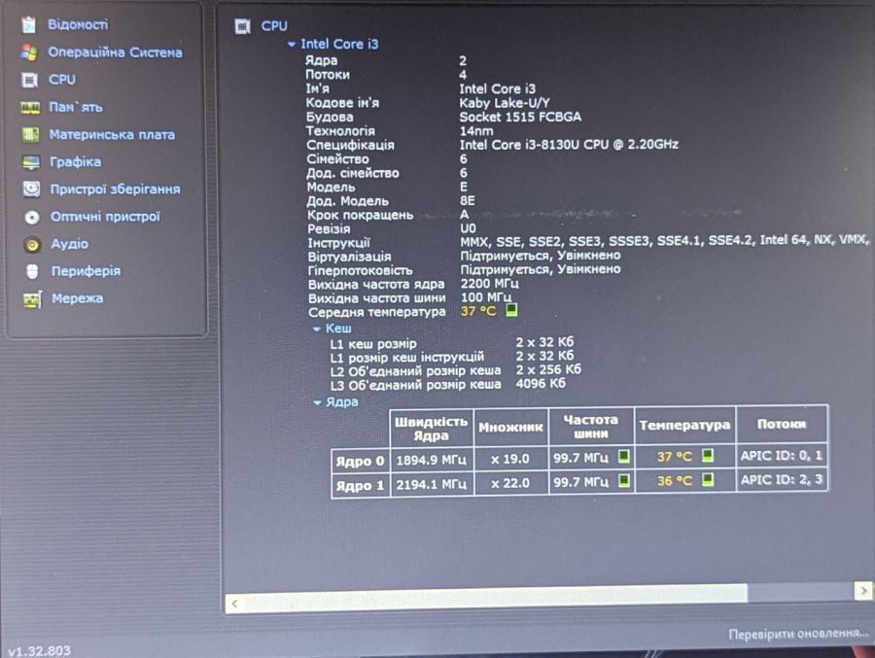The height and width of the screenshot is (658, 875).
Task: Click specification value Intel Core i3-8130U
Action: [569, 145]
